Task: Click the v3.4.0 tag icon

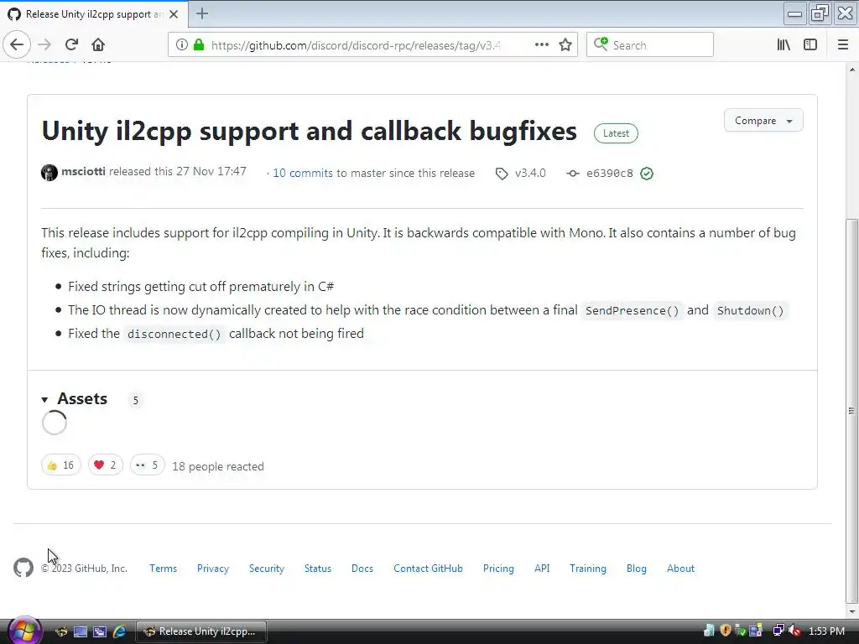Action: coord(502,174)
